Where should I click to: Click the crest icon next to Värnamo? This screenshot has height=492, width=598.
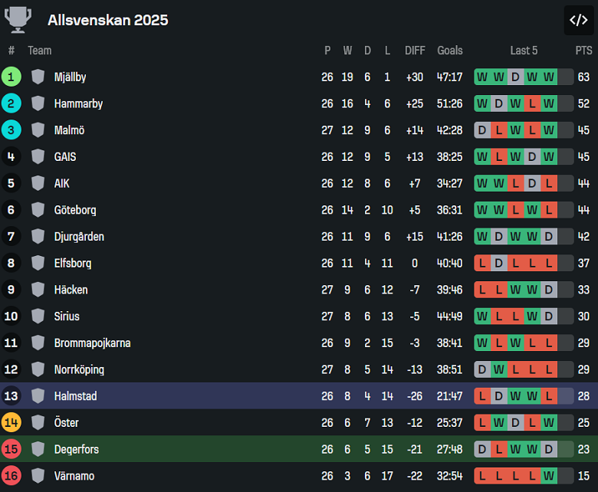point(38,476)
